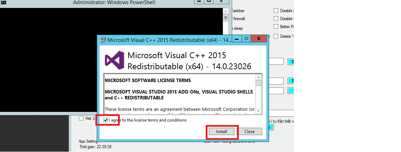Click the purple Visual Studio logo
Screen dimensions: 401x152
pyautogui.click(x=114, y=60)
